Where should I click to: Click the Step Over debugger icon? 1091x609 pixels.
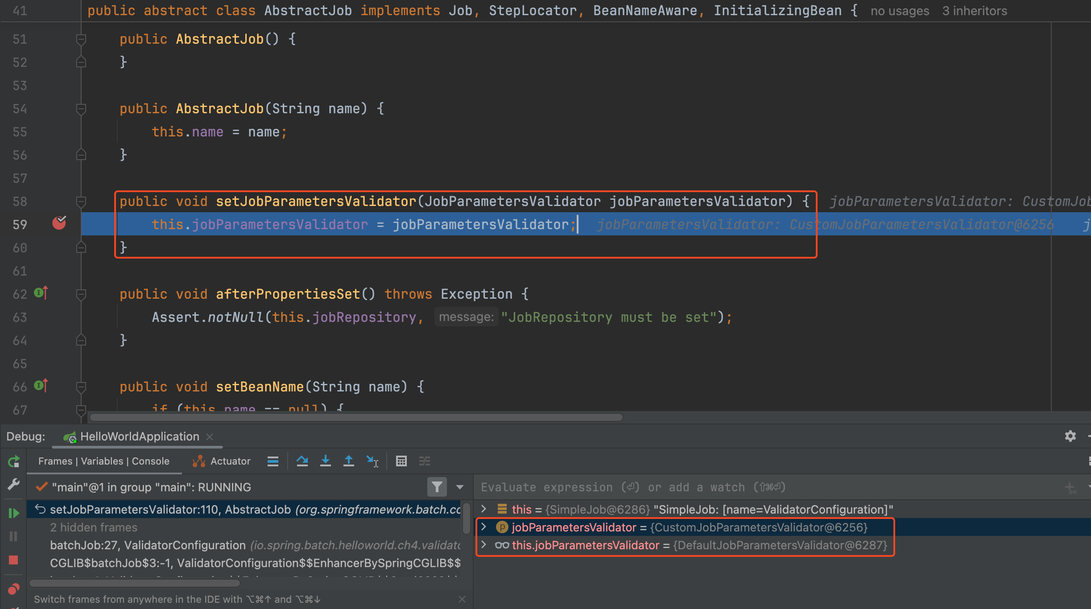click(x=302, y=461)
